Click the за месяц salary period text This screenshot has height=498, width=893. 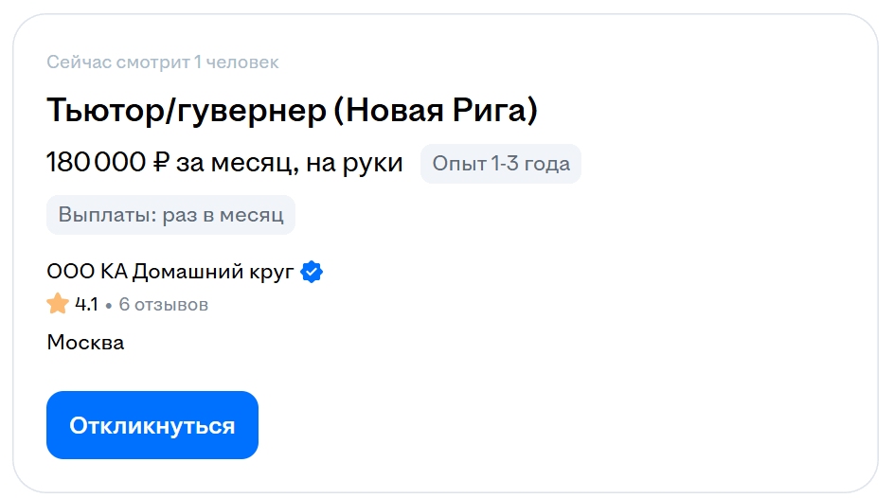tap(237, 164)
